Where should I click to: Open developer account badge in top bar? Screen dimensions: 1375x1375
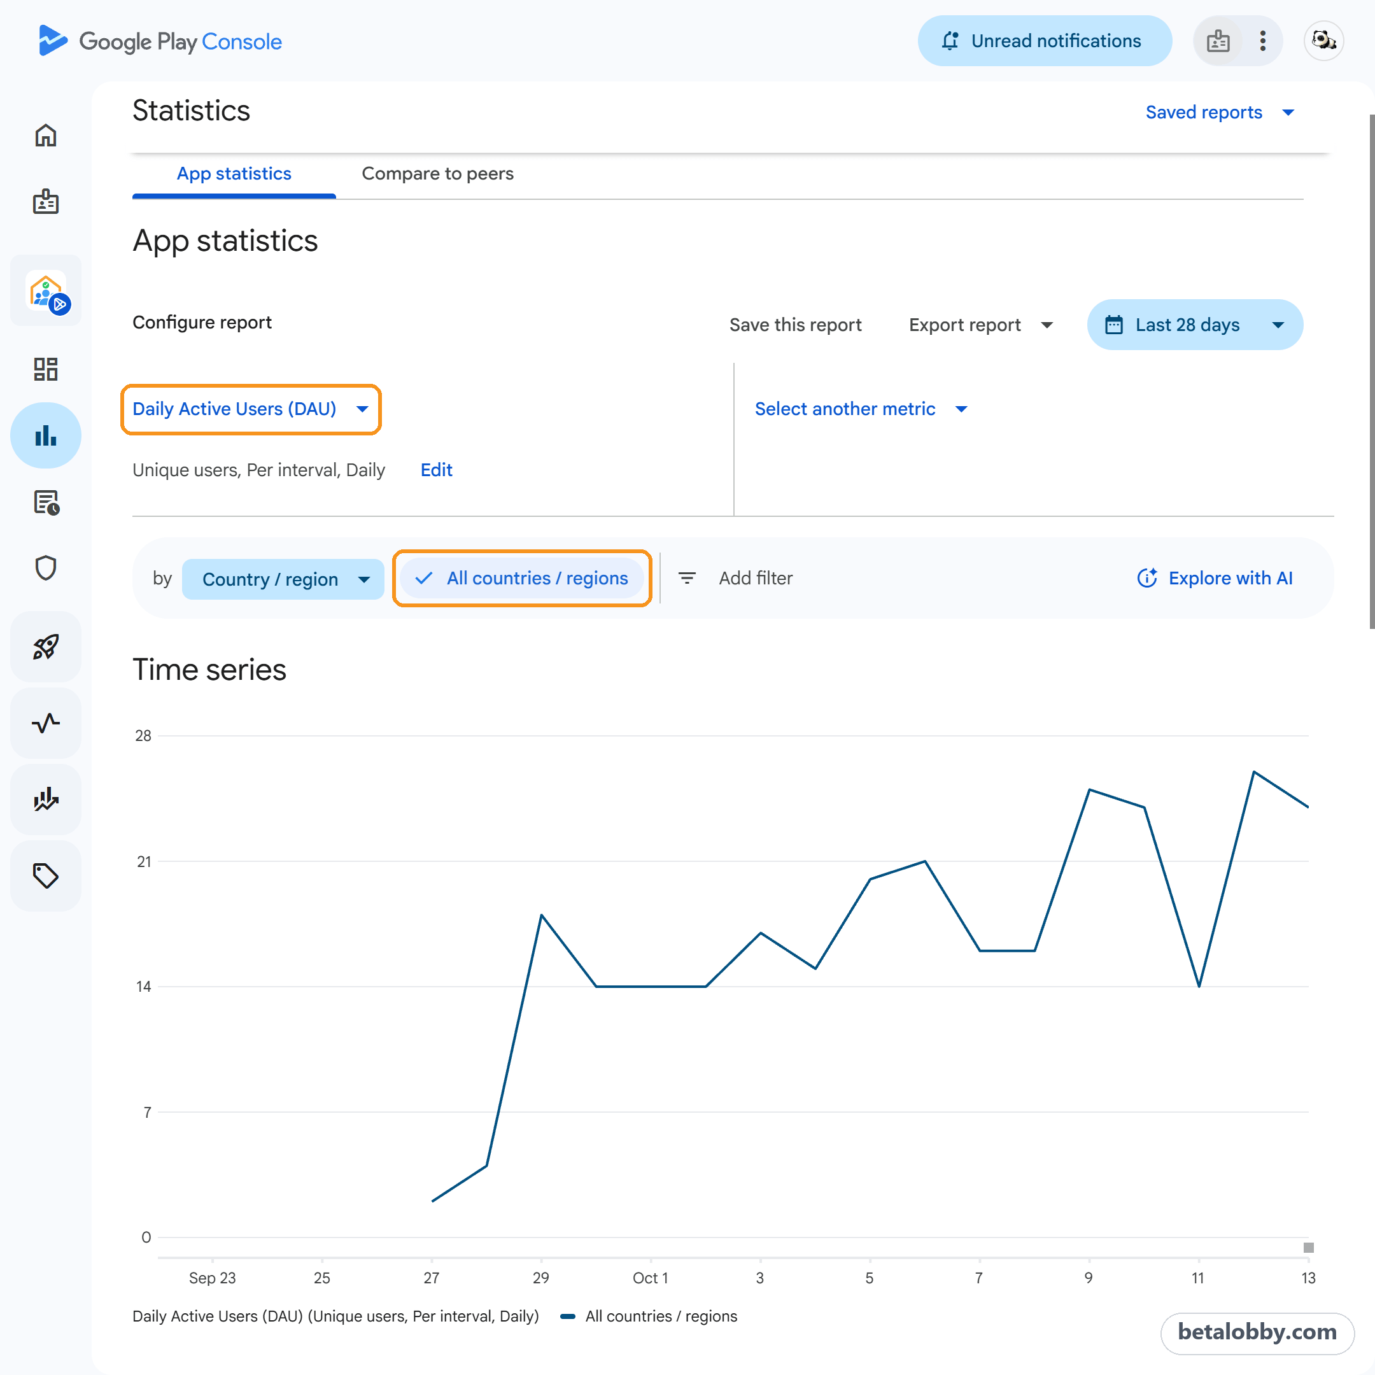point(1218,41)
